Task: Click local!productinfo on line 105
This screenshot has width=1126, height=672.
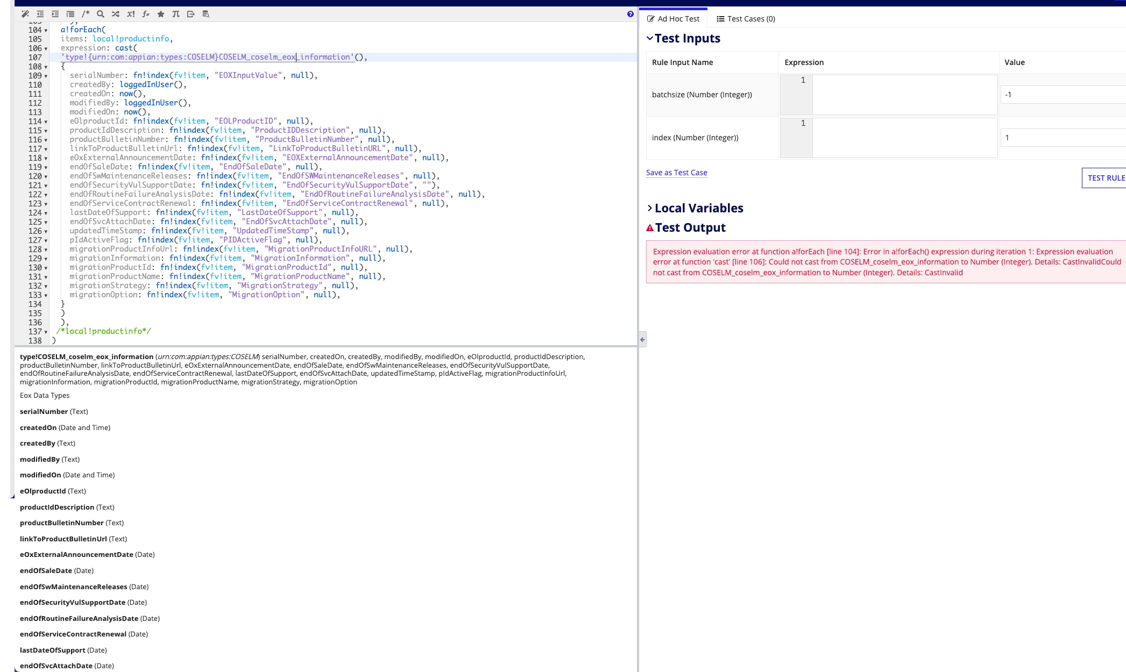Action: (131, 39)
